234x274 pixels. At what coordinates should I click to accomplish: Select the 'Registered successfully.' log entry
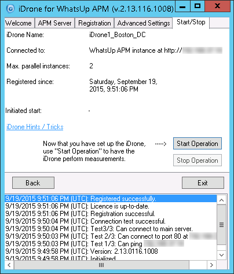111,199
